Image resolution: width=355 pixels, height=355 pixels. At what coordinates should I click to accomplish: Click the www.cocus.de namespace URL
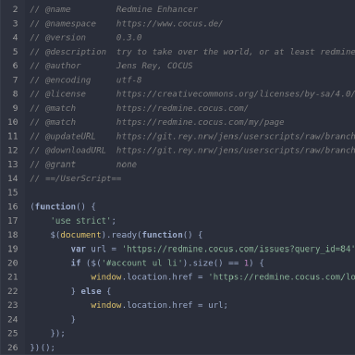pyautogui.click(x=169, y=23)
